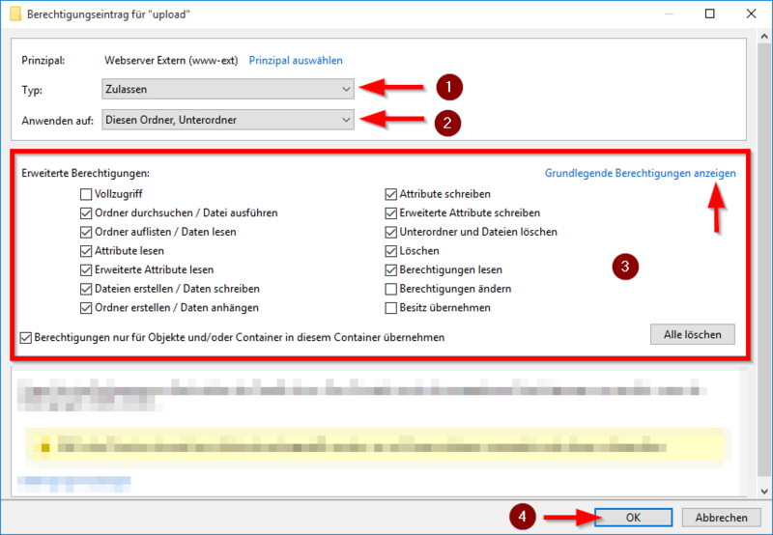Viewport: 773px width, 535px height.
Task: Check the Berechtigungen ändern box
Action: 391,289
